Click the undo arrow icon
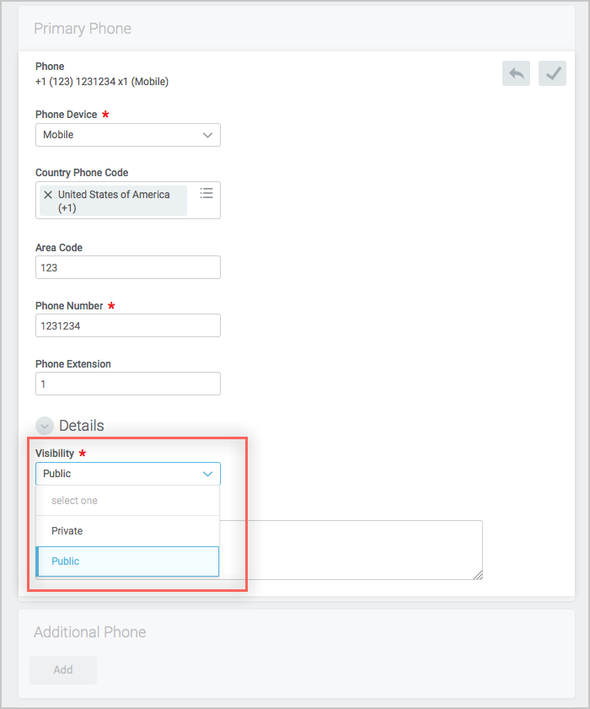Image resolution: width=590 pixels, height=709 pixels. [x=516, y=73]
